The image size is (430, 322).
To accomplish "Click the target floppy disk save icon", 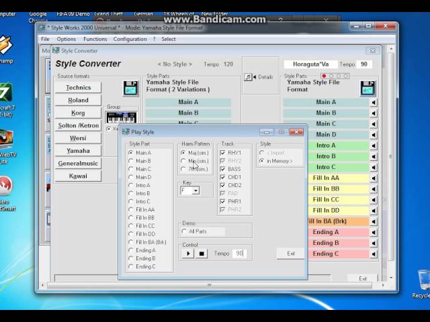I will [x=368, y=89].
